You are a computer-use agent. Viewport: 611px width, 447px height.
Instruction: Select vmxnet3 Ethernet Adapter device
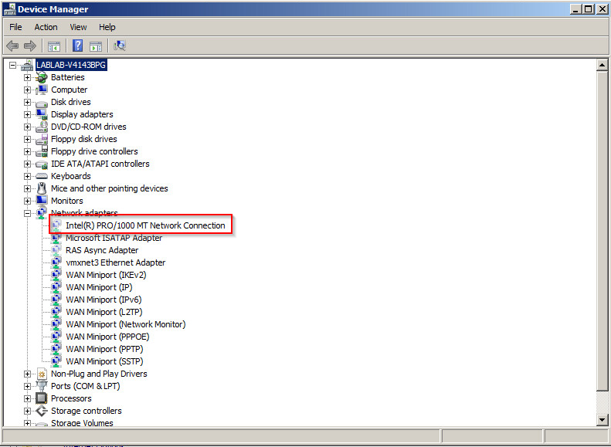(115, 262)
